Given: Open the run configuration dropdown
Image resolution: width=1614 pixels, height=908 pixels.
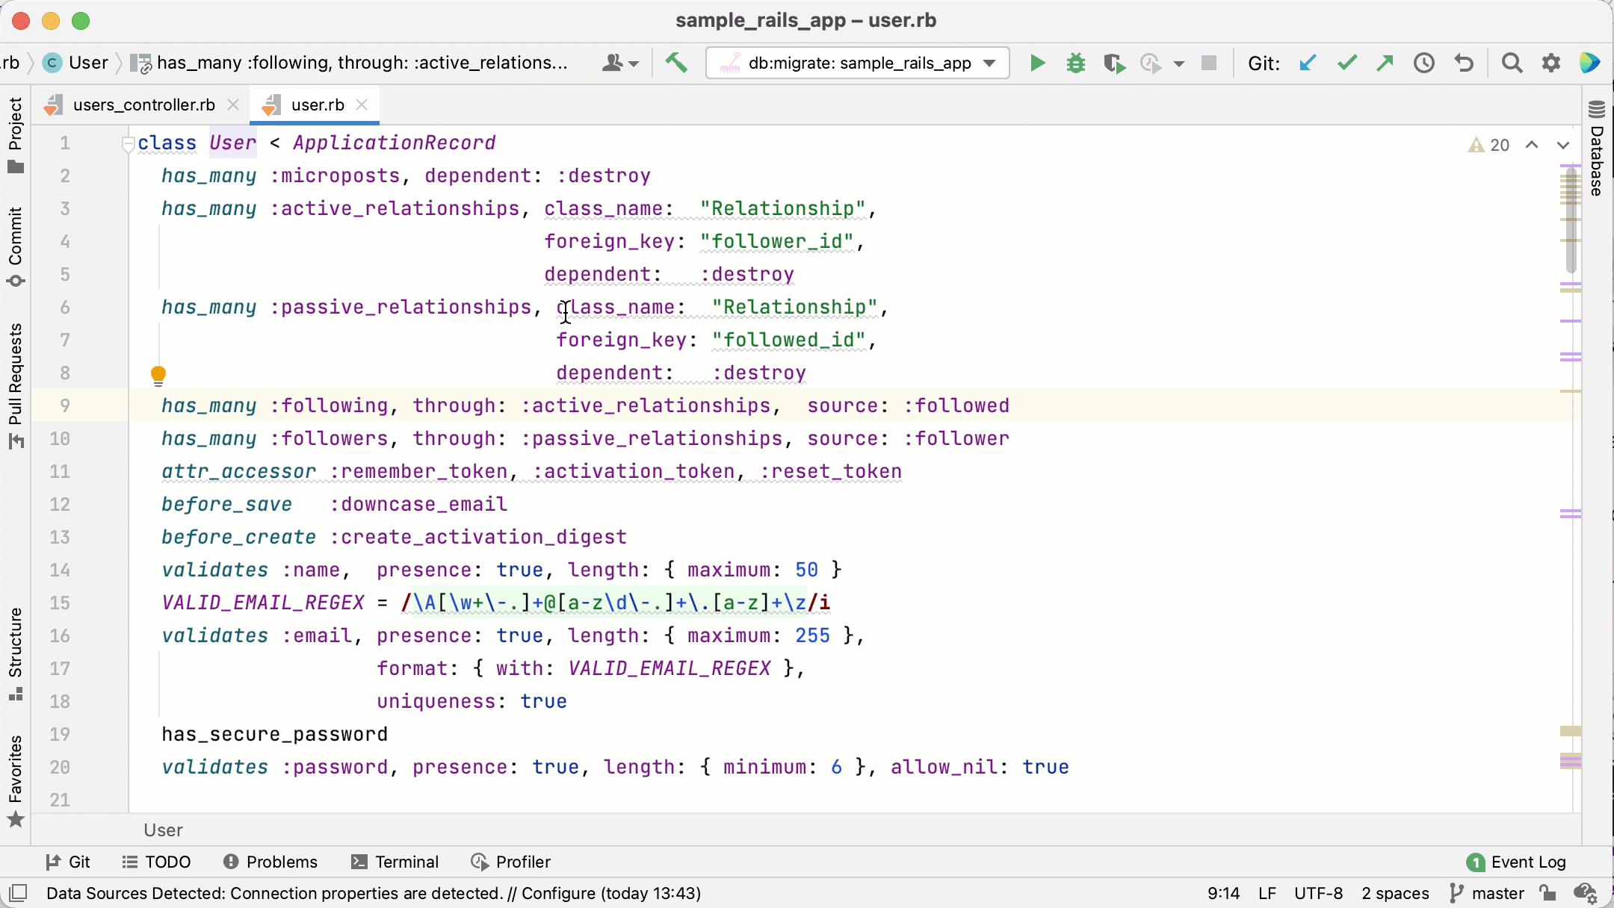Looking at the screenshot, I should 990,63.
